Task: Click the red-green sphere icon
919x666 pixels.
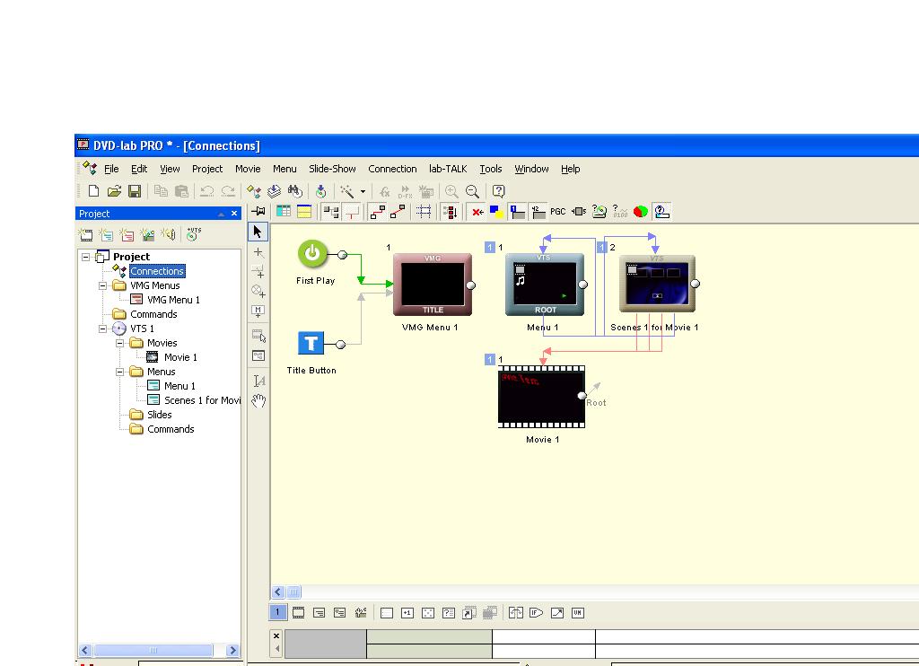Action: click(x=641, y=212)
